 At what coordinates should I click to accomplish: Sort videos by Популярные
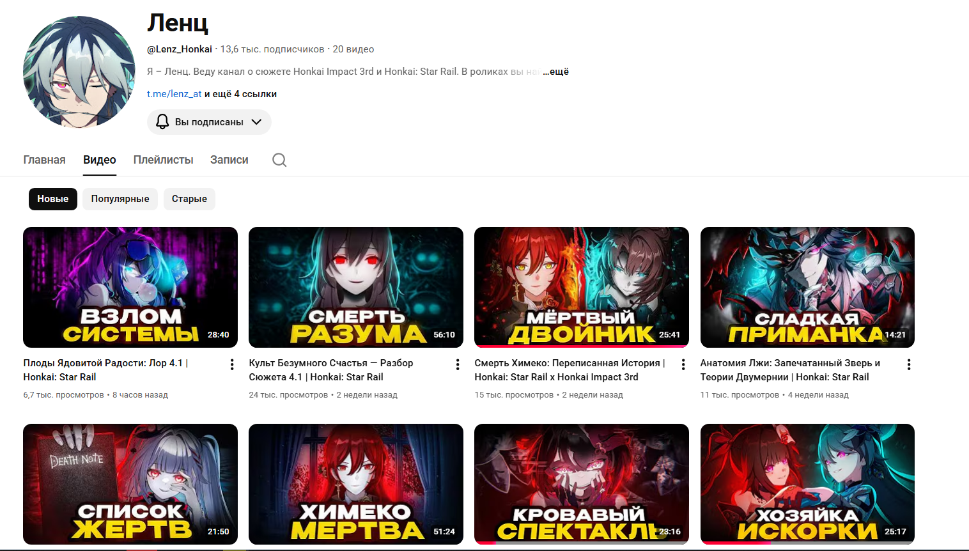(x=120, y=199)
